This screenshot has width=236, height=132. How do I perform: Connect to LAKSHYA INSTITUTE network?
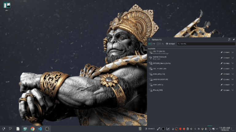(225, 79)
